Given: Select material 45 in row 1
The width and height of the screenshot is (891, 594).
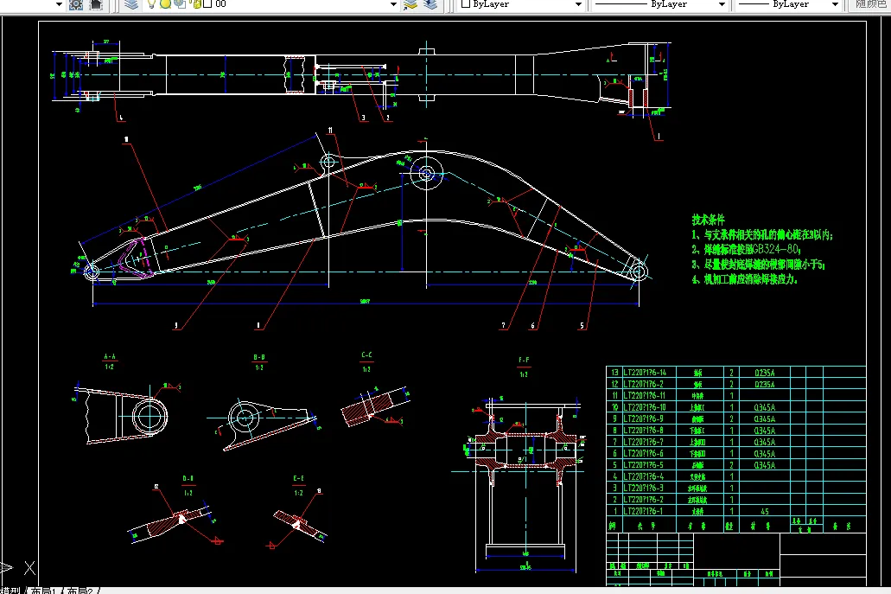Looking at the screenshot, I should pos(765,512).
